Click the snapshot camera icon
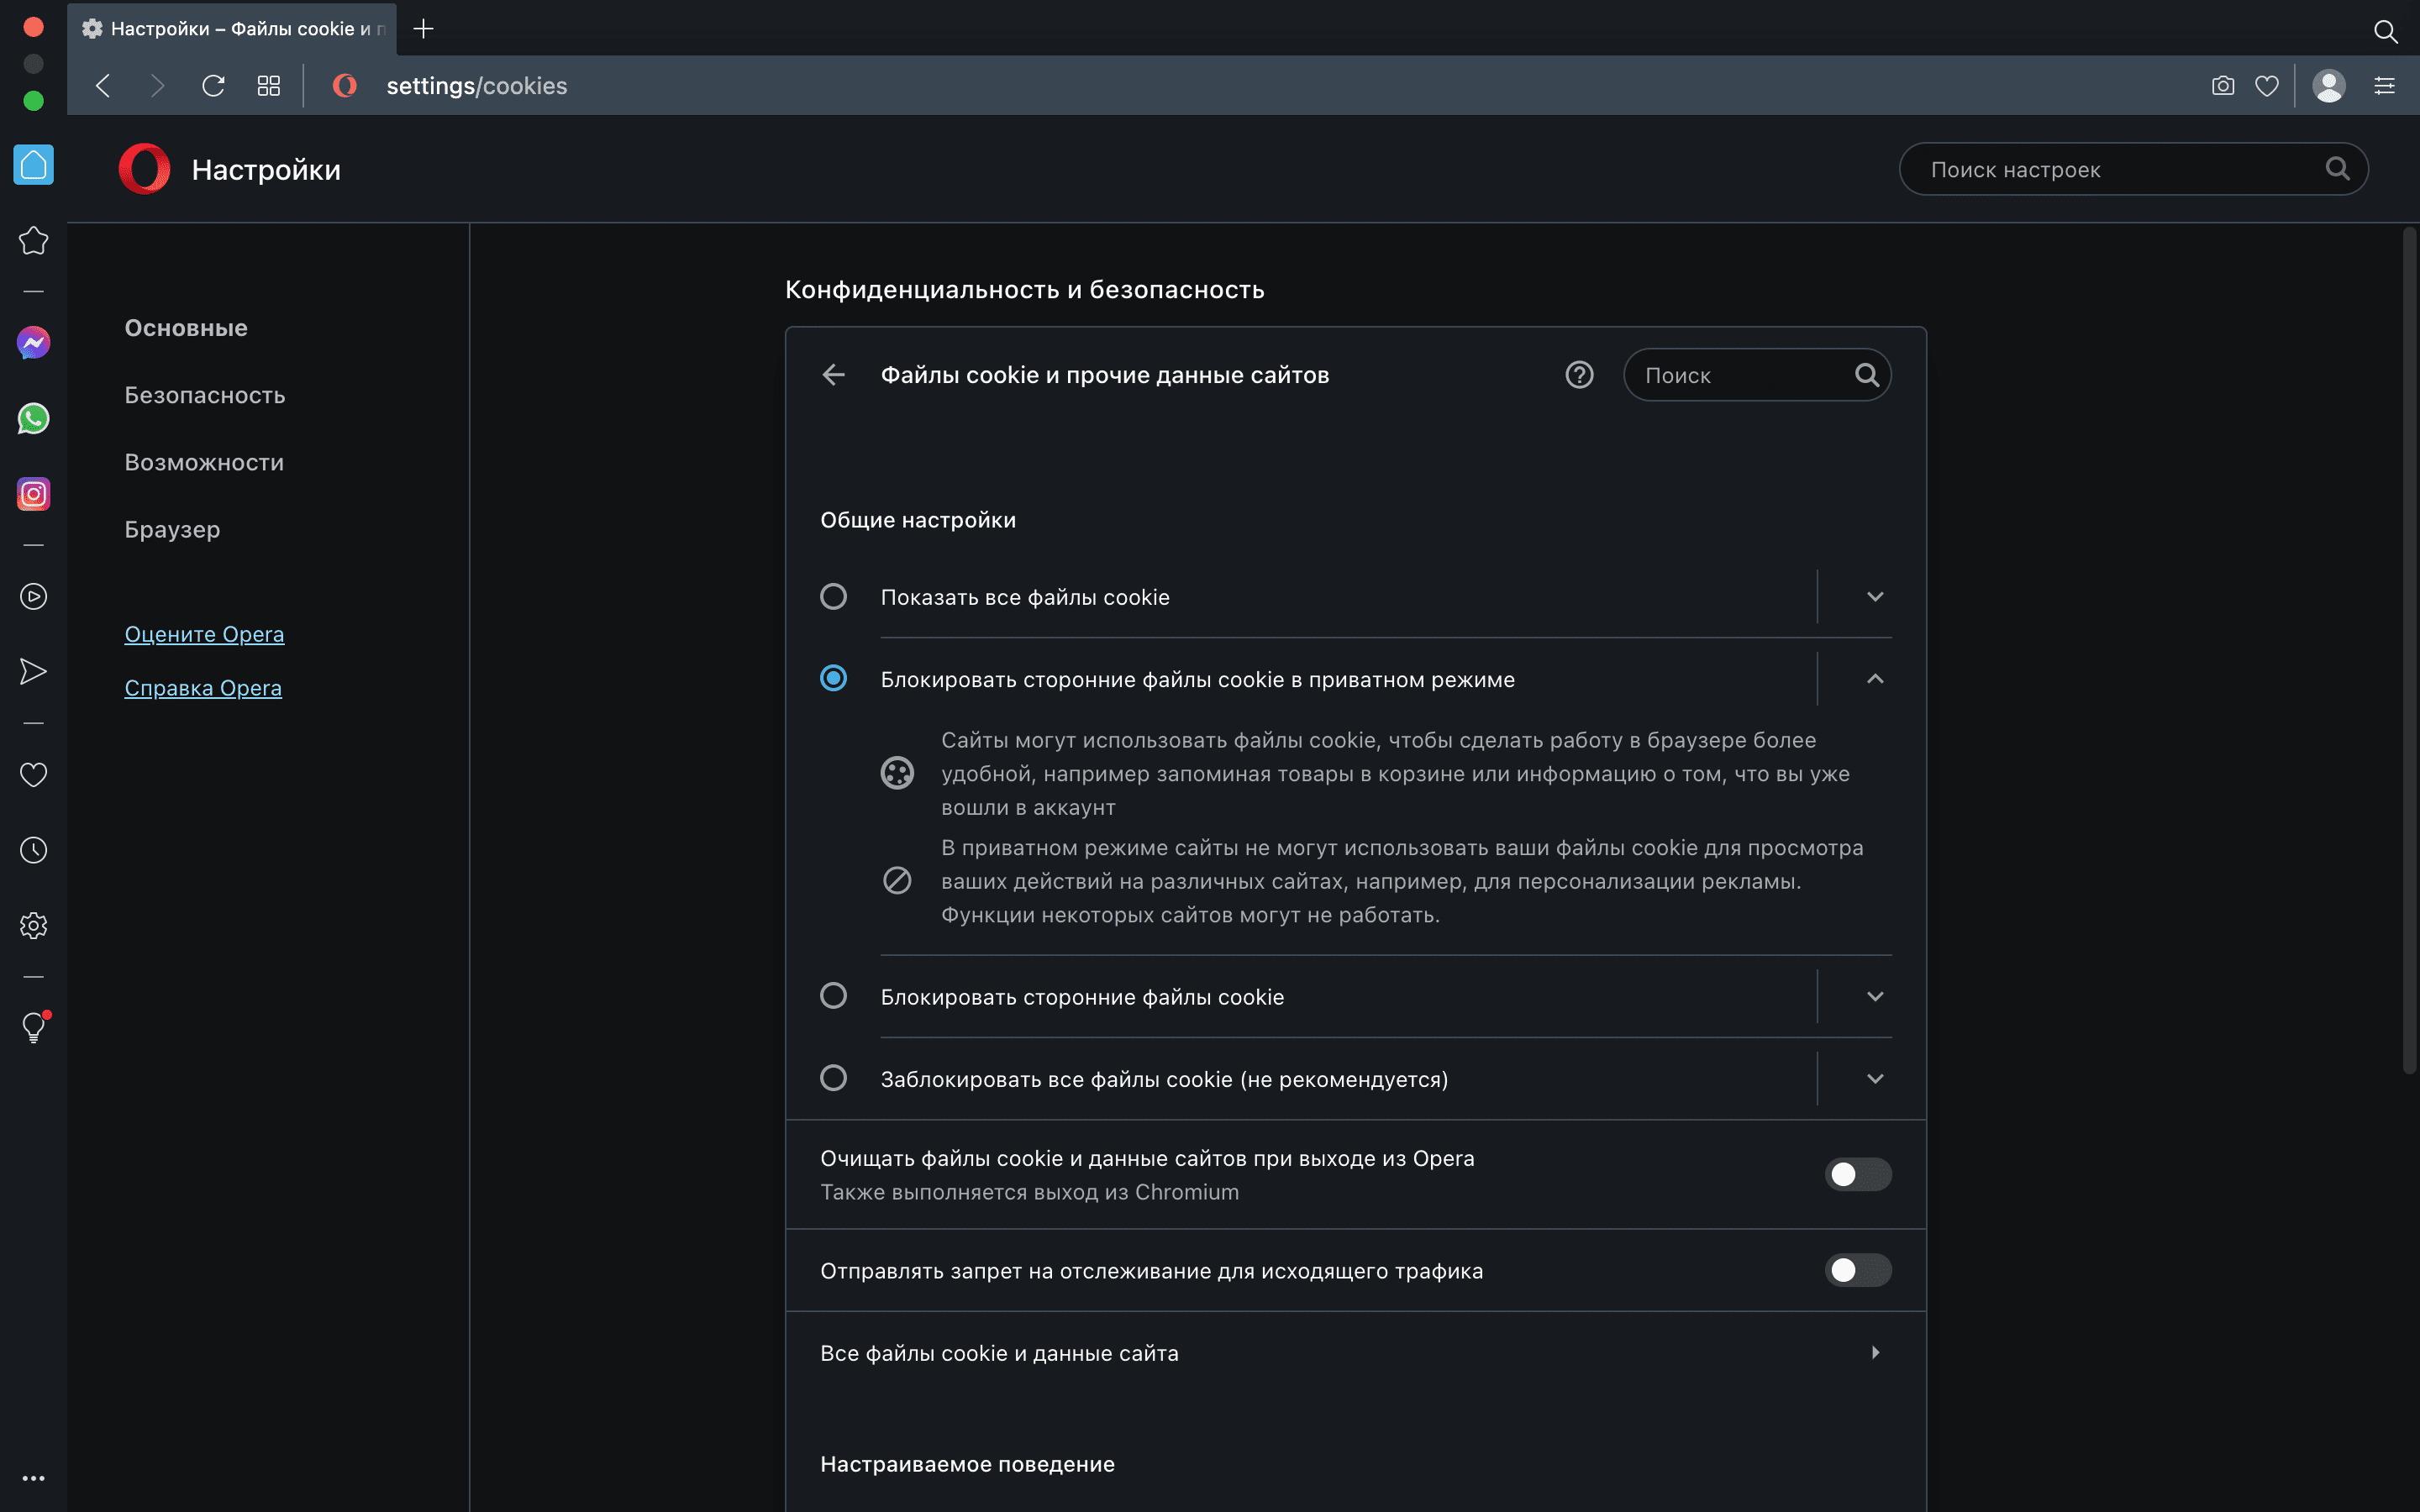Image resolution: width=2420 pixels, height=1512 pixels. pos(2222,86)
